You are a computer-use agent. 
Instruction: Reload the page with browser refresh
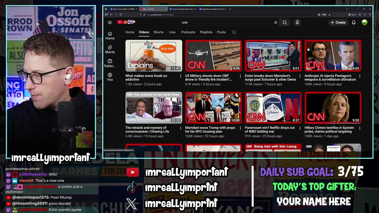point(121,14)
